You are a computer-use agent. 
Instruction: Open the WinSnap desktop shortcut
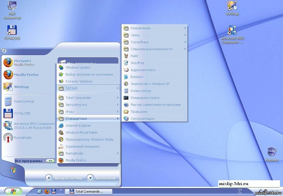click(x=232, y=8)
